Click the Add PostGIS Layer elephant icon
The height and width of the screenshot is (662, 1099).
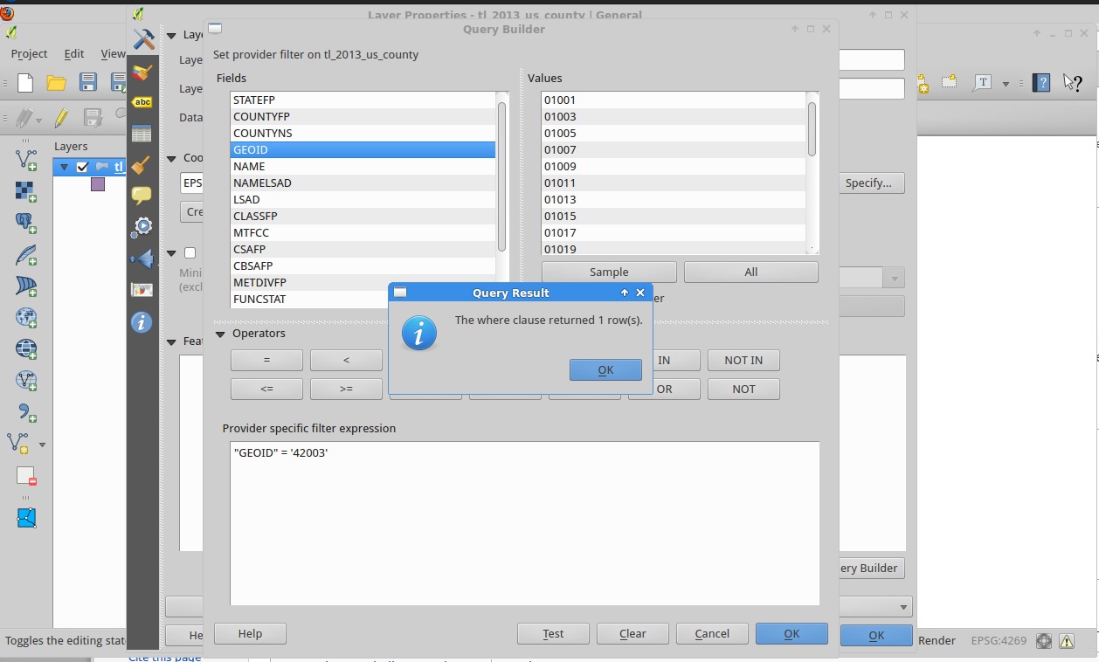click(x=26, y=223)
